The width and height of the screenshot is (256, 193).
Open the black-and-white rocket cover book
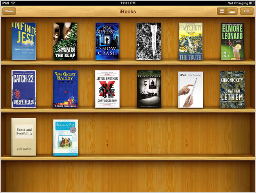[149, 41]
